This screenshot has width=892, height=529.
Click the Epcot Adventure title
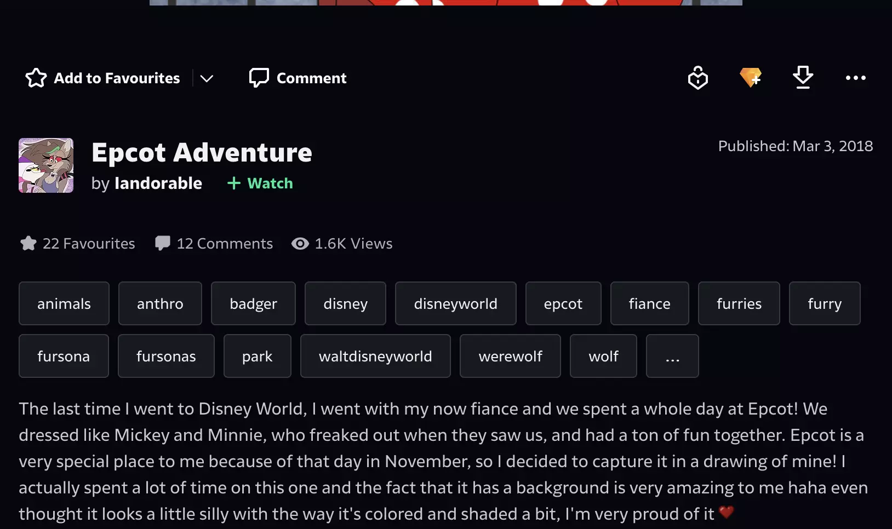(x=202, y=152)
